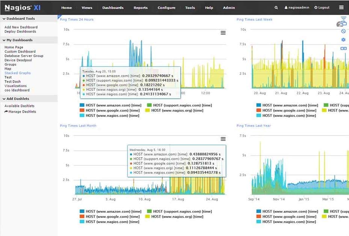Open the Home Page dashboard
This screenshot has width=349, height=236.
point(14,47)
